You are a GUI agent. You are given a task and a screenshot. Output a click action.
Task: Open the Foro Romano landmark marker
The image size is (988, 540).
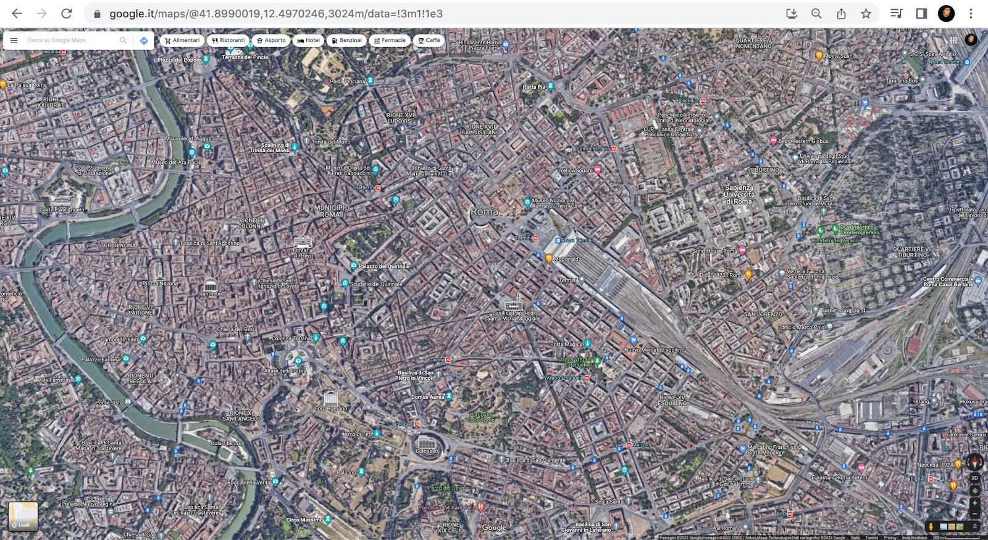[x=331, y=398]
